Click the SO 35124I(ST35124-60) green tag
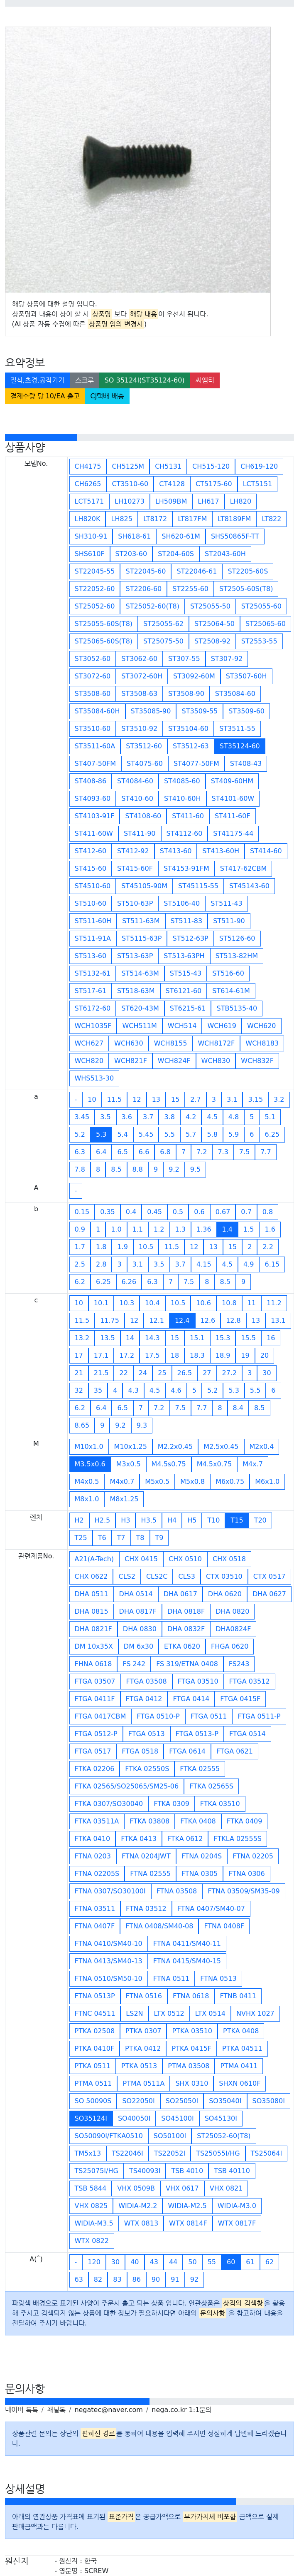Screen dimensions: 299x2576 pos(145,380)
